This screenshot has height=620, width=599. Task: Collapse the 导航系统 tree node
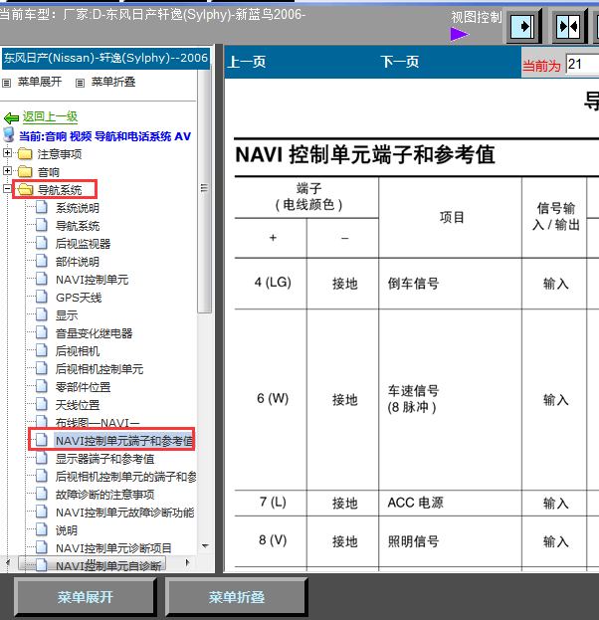tap(7, 189)
